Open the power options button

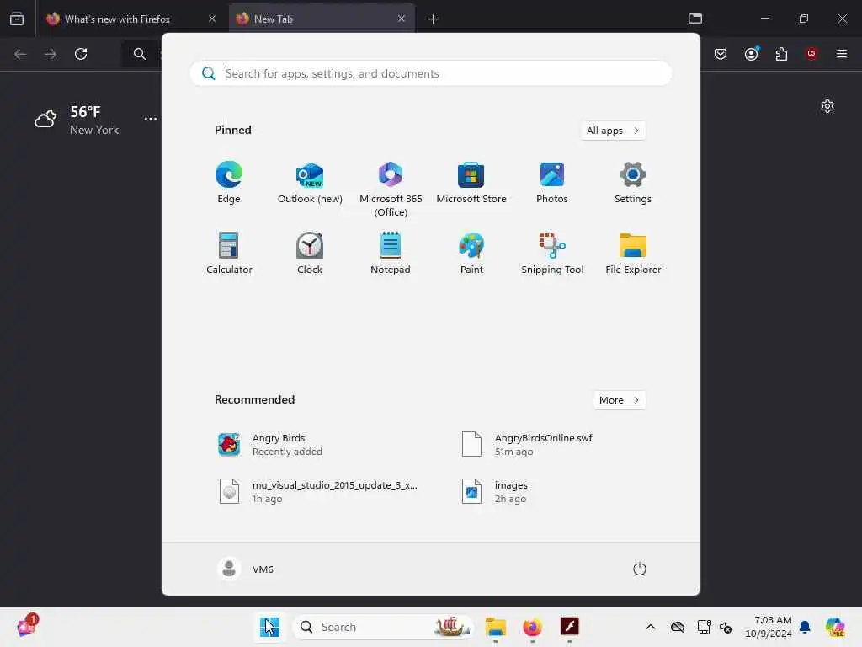(x=639, y=569)
